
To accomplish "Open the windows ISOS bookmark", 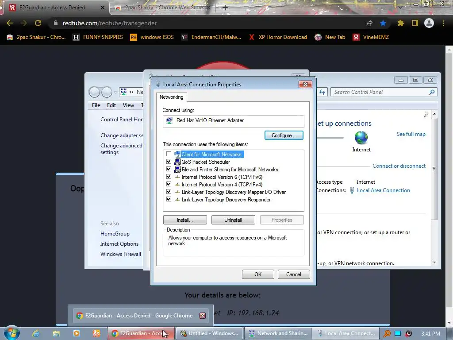I will click(x=152, y=37).
